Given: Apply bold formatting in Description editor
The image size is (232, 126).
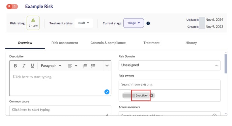Looking at the screenshot, I should [15, 66].
